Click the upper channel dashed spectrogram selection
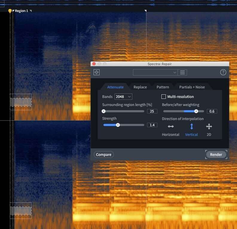 point(21,102)
